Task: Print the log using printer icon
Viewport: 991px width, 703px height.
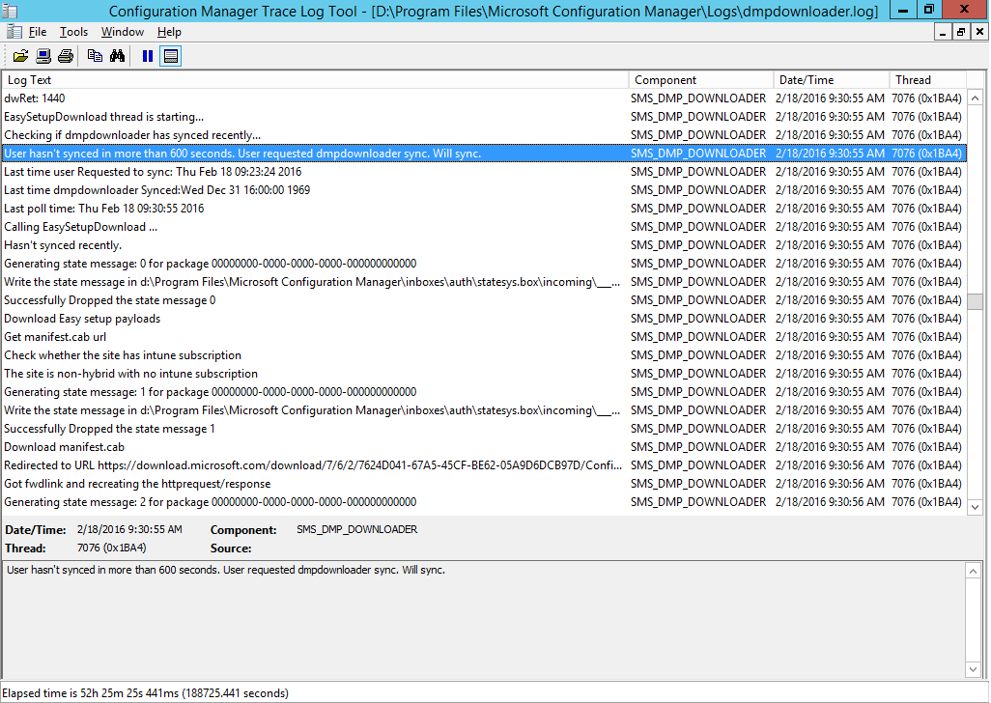Action: [66, 56]
